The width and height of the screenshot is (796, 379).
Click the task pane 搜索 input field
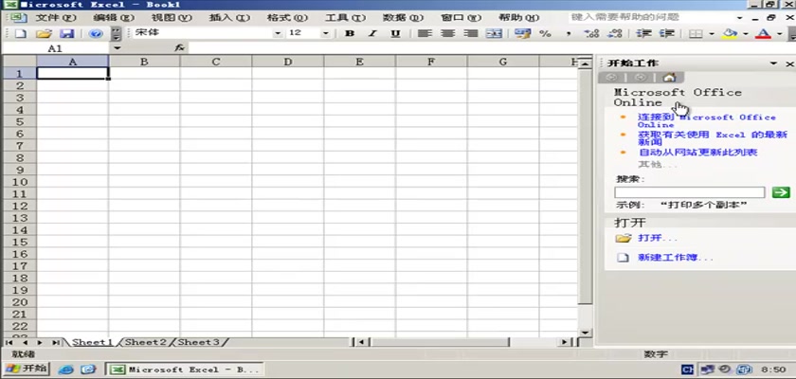point(690,192)
